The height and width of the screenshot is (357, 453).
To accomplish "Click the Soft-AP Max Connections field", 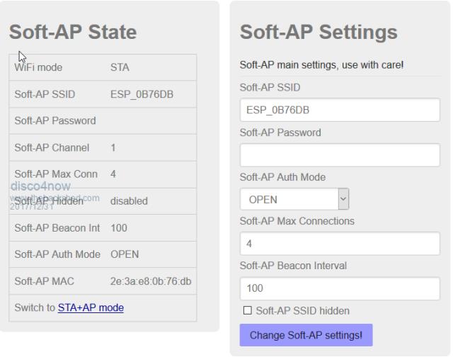I will [340, 244].
